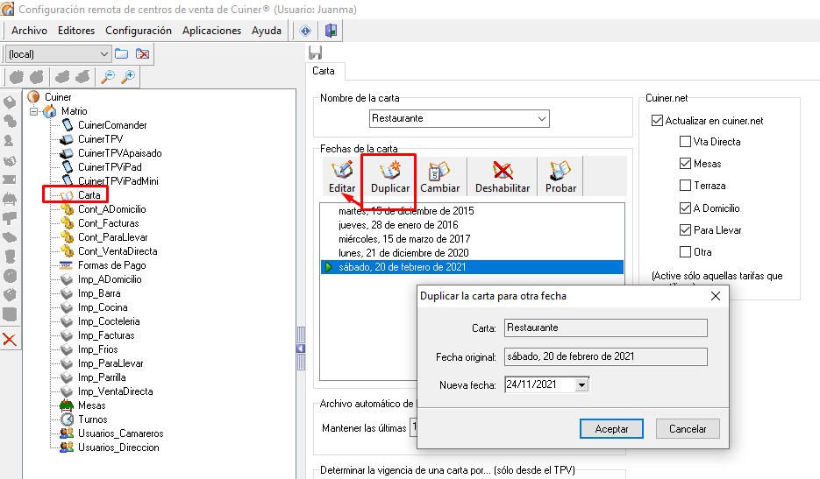Select Usuarios_Direccion in the tree
The height and width of the screenshot is (479, 820).
118,447
